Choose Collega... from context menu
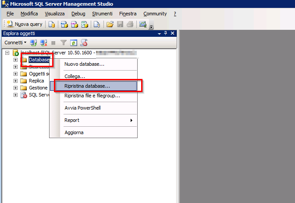The height and width of the screenshot is (203, 295). [x=93, y=76]
